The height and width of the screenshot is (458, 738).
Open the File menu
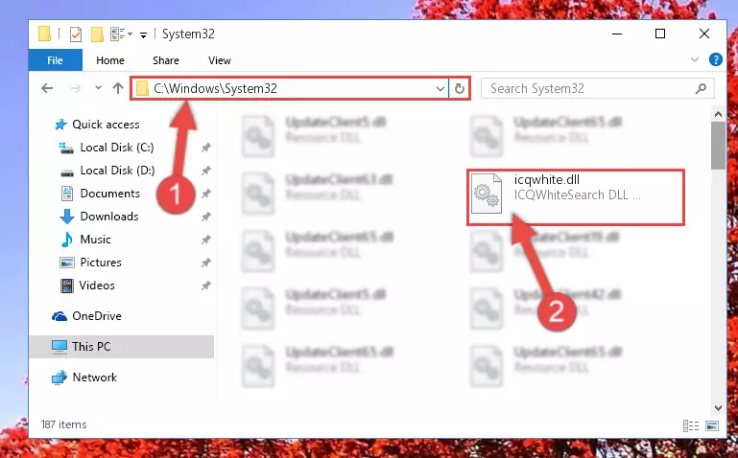tap(55, 60)
